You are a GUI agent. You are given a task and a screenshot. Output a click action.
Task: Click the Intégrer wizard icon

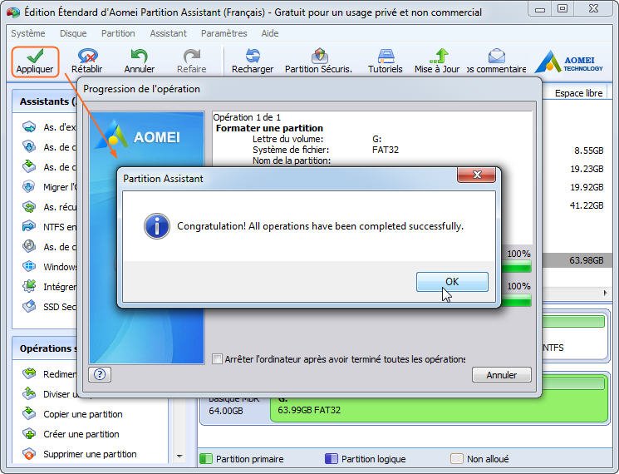pyautogui.click(x=29, y=286)
